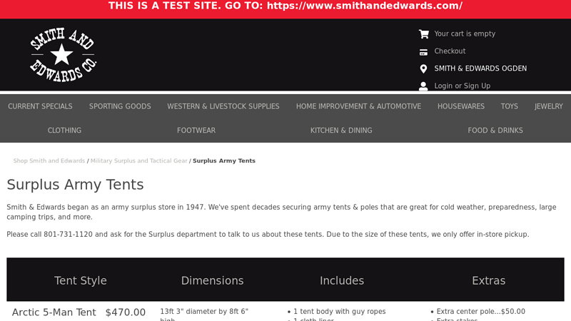Click the credit card checkout icon
Viewport: 571px width, 321px height.
click(423, 51)
